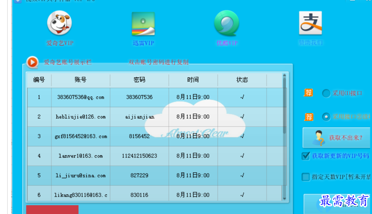The height and width of the screenshot is (214, 372).
Task: Click the table's vertical scrollbar thumb
Action: [x=284, y=106]
